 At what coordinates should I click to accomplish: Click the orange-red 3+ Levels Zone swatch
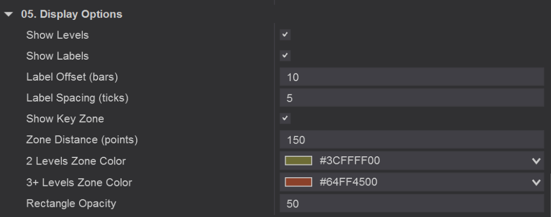click(x=299, y=182)
